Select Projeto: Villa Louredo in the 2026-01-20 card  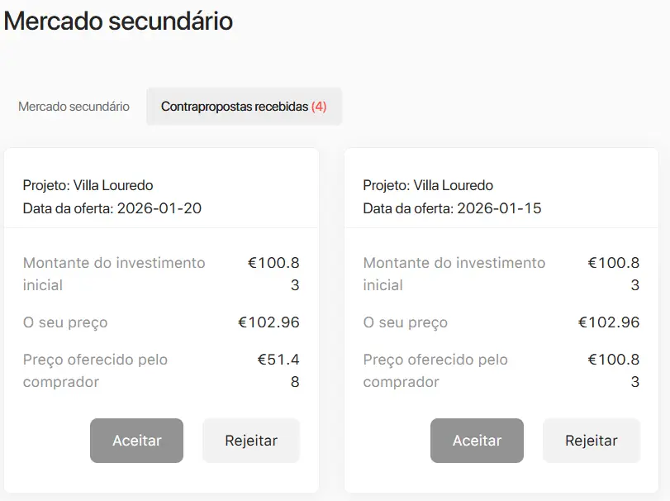88,185
